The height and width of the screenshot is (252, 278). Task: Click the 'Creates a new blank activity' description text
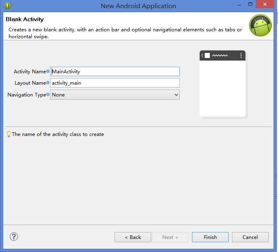(x=125, y=33)
